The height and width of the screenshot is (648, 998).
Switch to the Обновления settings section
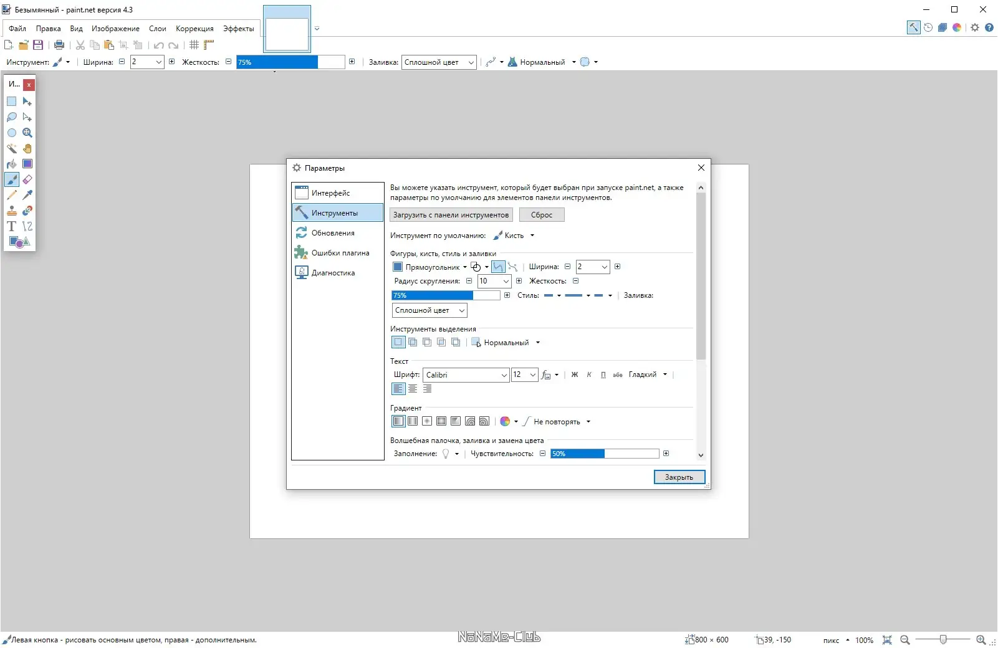click(338, 233)
